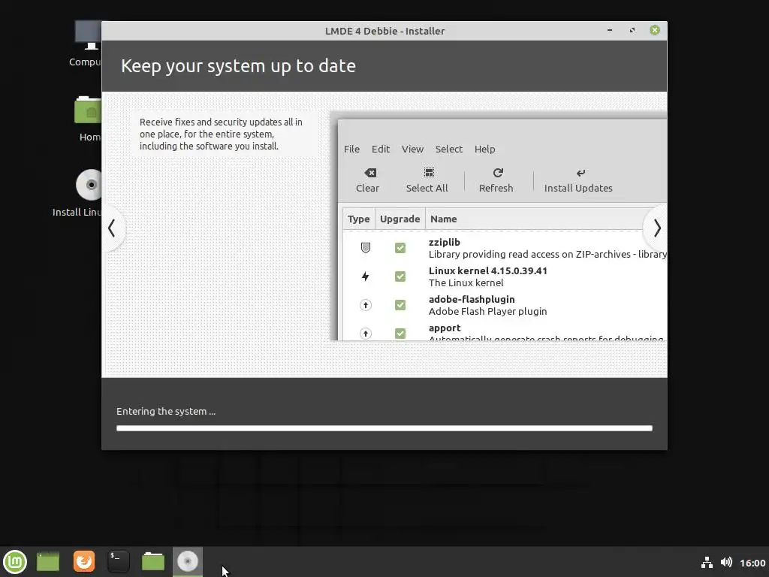Click 'Adobe Flash Player plugin' description

tap(487, 312)
